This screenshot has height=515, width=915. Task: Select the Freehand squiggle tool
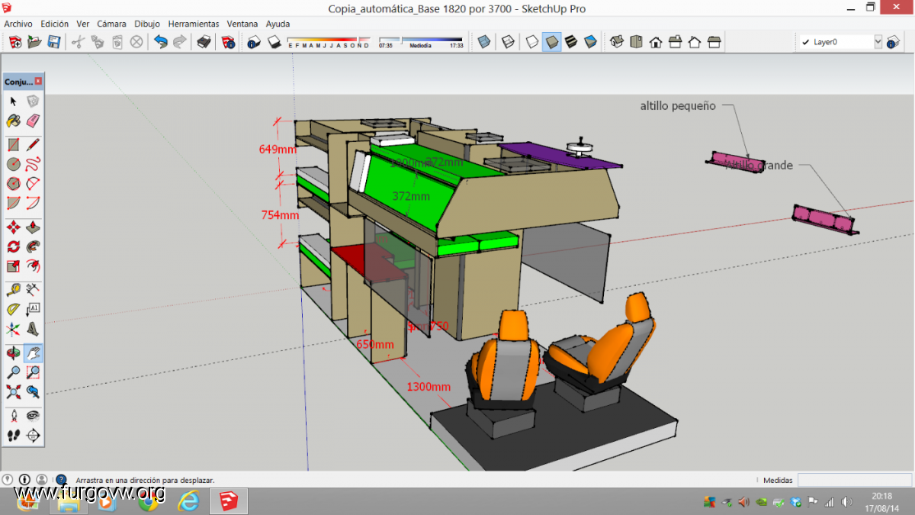tap(33, 164)
